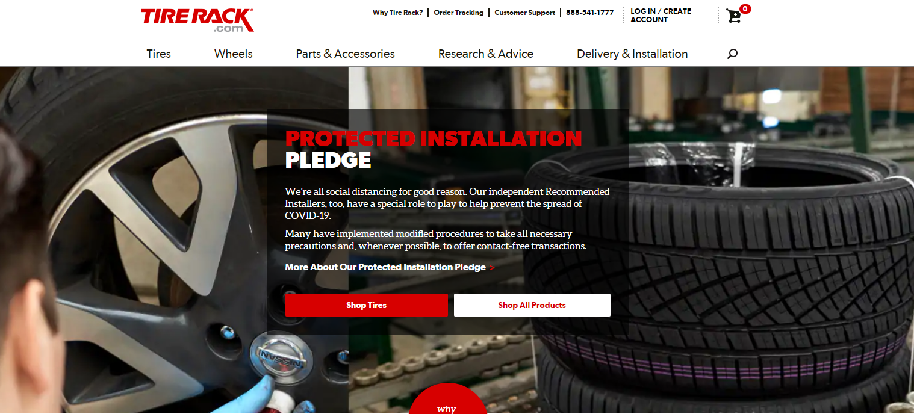The image size is (914, 414).
Task: Click the red arrow after Protected Installation Pledge
Action: point(492,268)
